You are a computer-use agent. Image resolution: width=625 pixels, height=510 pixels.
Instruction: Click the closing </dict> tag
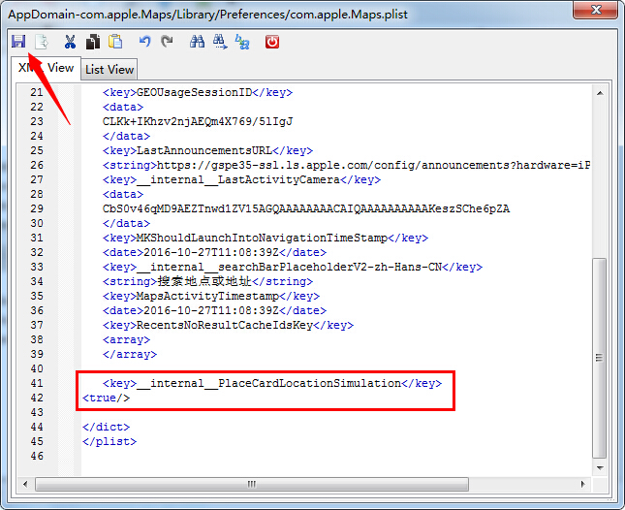[106, 427]
